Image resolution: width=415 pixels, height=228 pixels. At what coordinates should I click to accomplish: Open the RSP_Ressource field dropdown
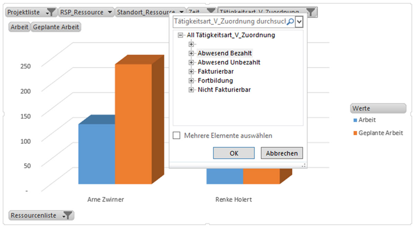pyautogui.click(x=110, y=12)
